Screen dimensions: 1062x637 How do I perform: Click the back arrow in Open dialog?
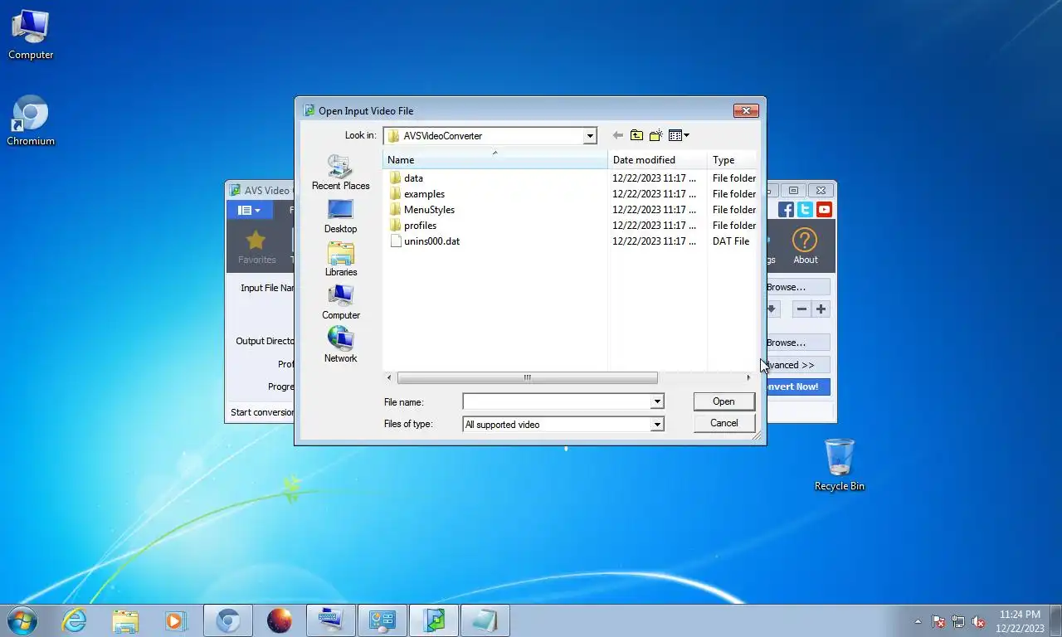point(617,135)
